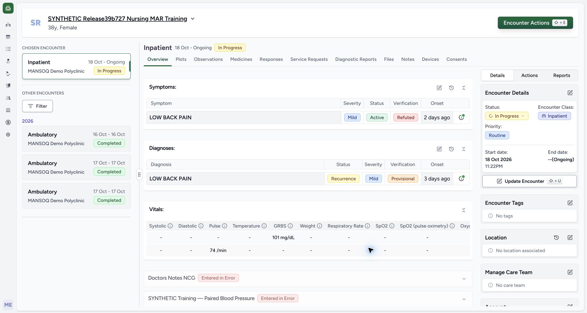This screenshot has height=313, width=587.
Task: Open patient name dropdown chevron
Action: (193, 19)
